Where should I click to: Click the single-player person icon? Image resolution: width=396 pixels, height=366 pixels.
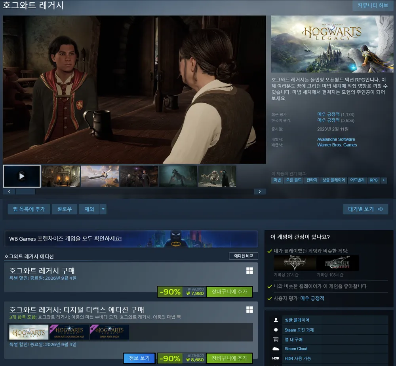pos(276,320)
